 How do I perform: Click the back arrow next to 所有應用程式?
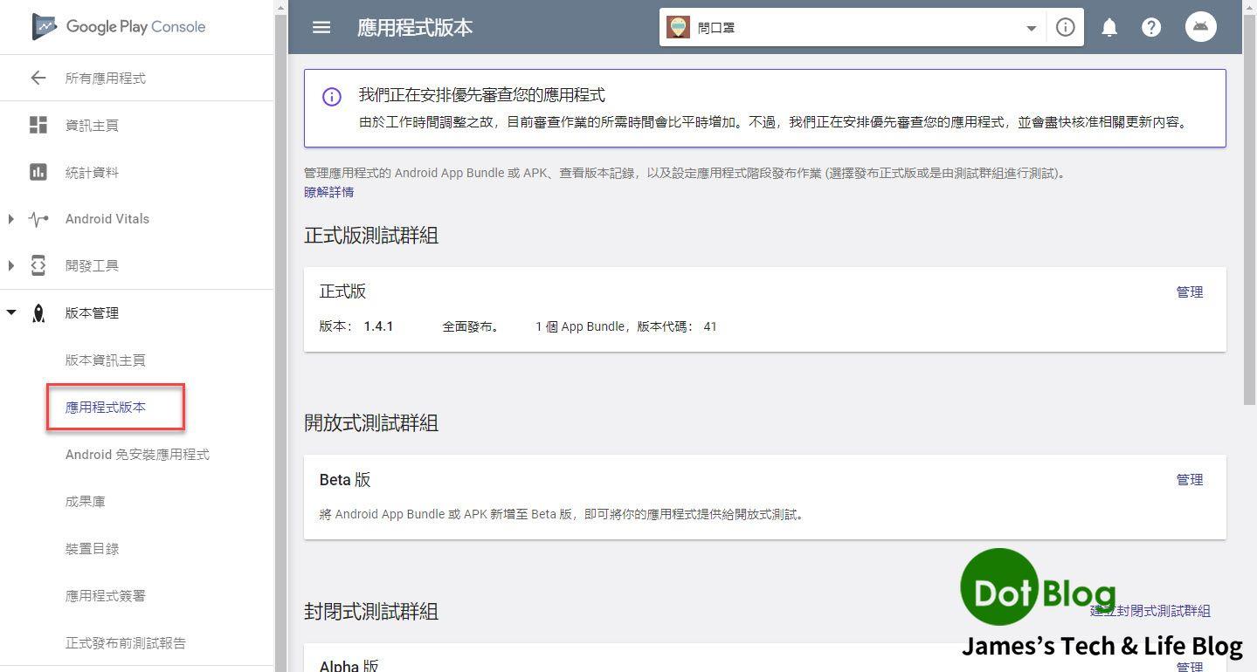[x=38, y=78]
